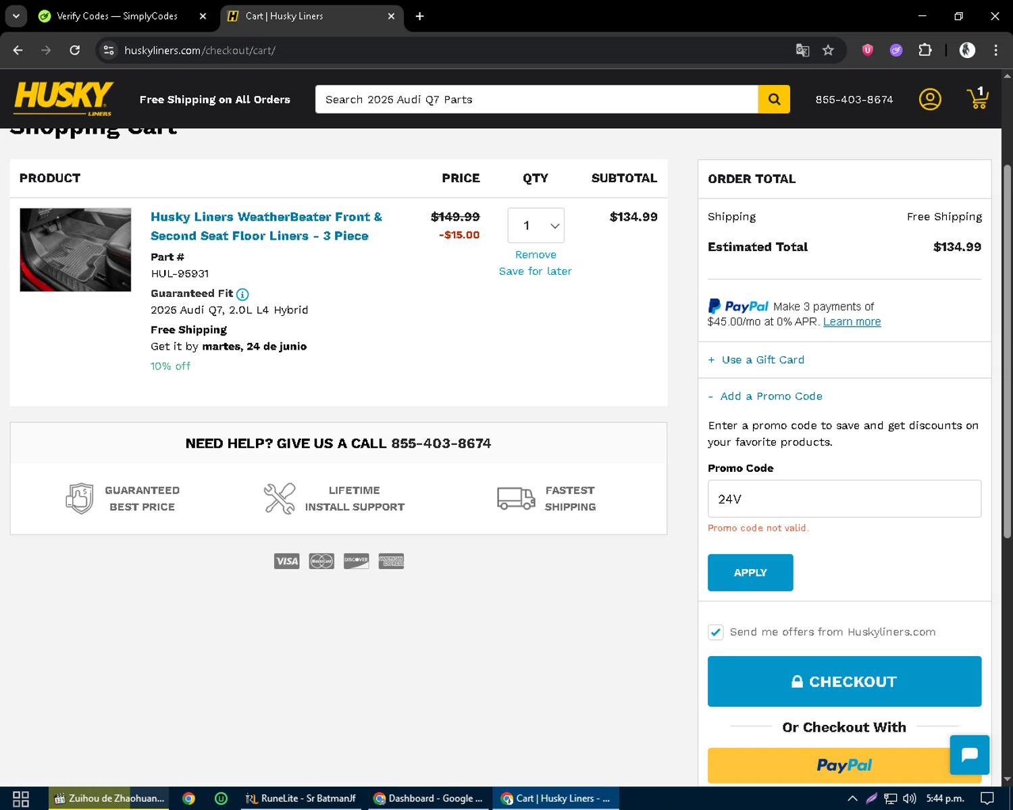Open the Chrome three-dot menu
1013x810 pixels.
(995, 50)
